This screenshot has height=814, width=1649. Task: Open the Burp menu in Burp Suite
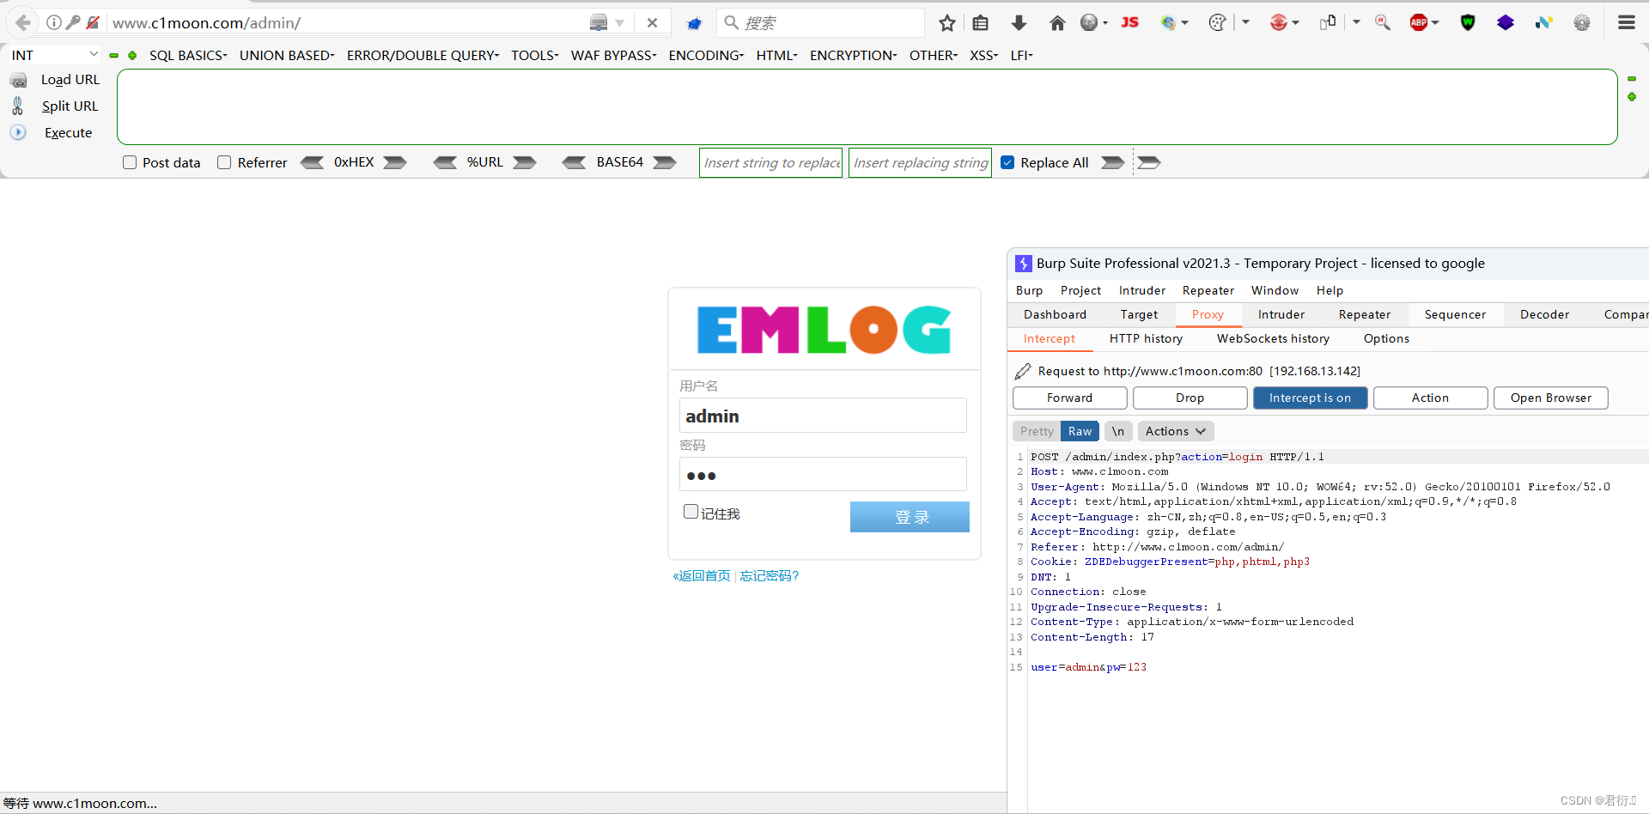(1029, 290)
